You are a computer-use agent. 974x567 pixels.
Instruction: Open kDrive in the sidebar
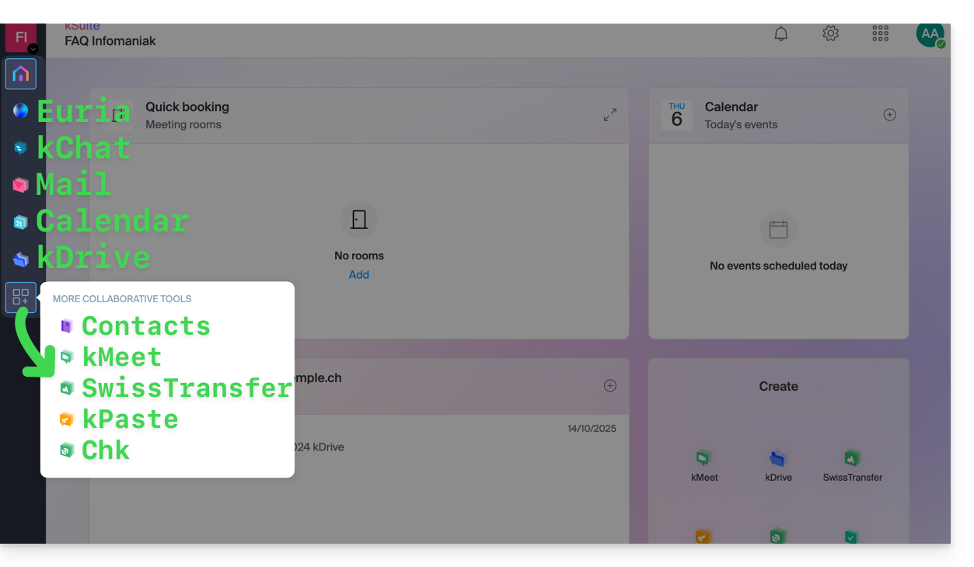point(21,259)
